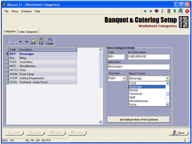Select Technical in Report Column list

[x=147, y=94]
